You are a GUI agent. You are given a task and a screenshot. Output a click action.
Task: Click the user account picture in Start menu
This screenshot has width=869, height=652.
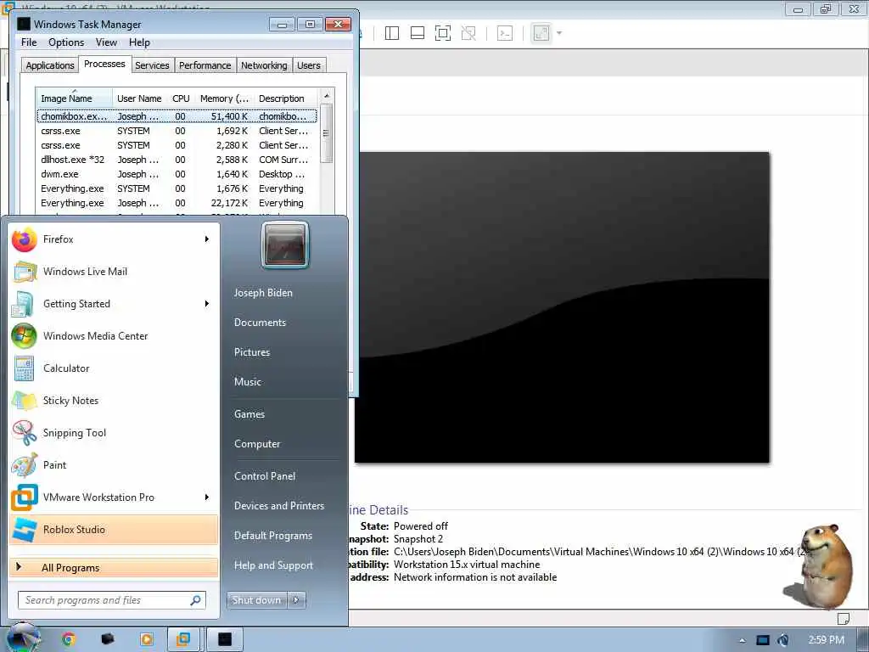(x=285, y=245)
